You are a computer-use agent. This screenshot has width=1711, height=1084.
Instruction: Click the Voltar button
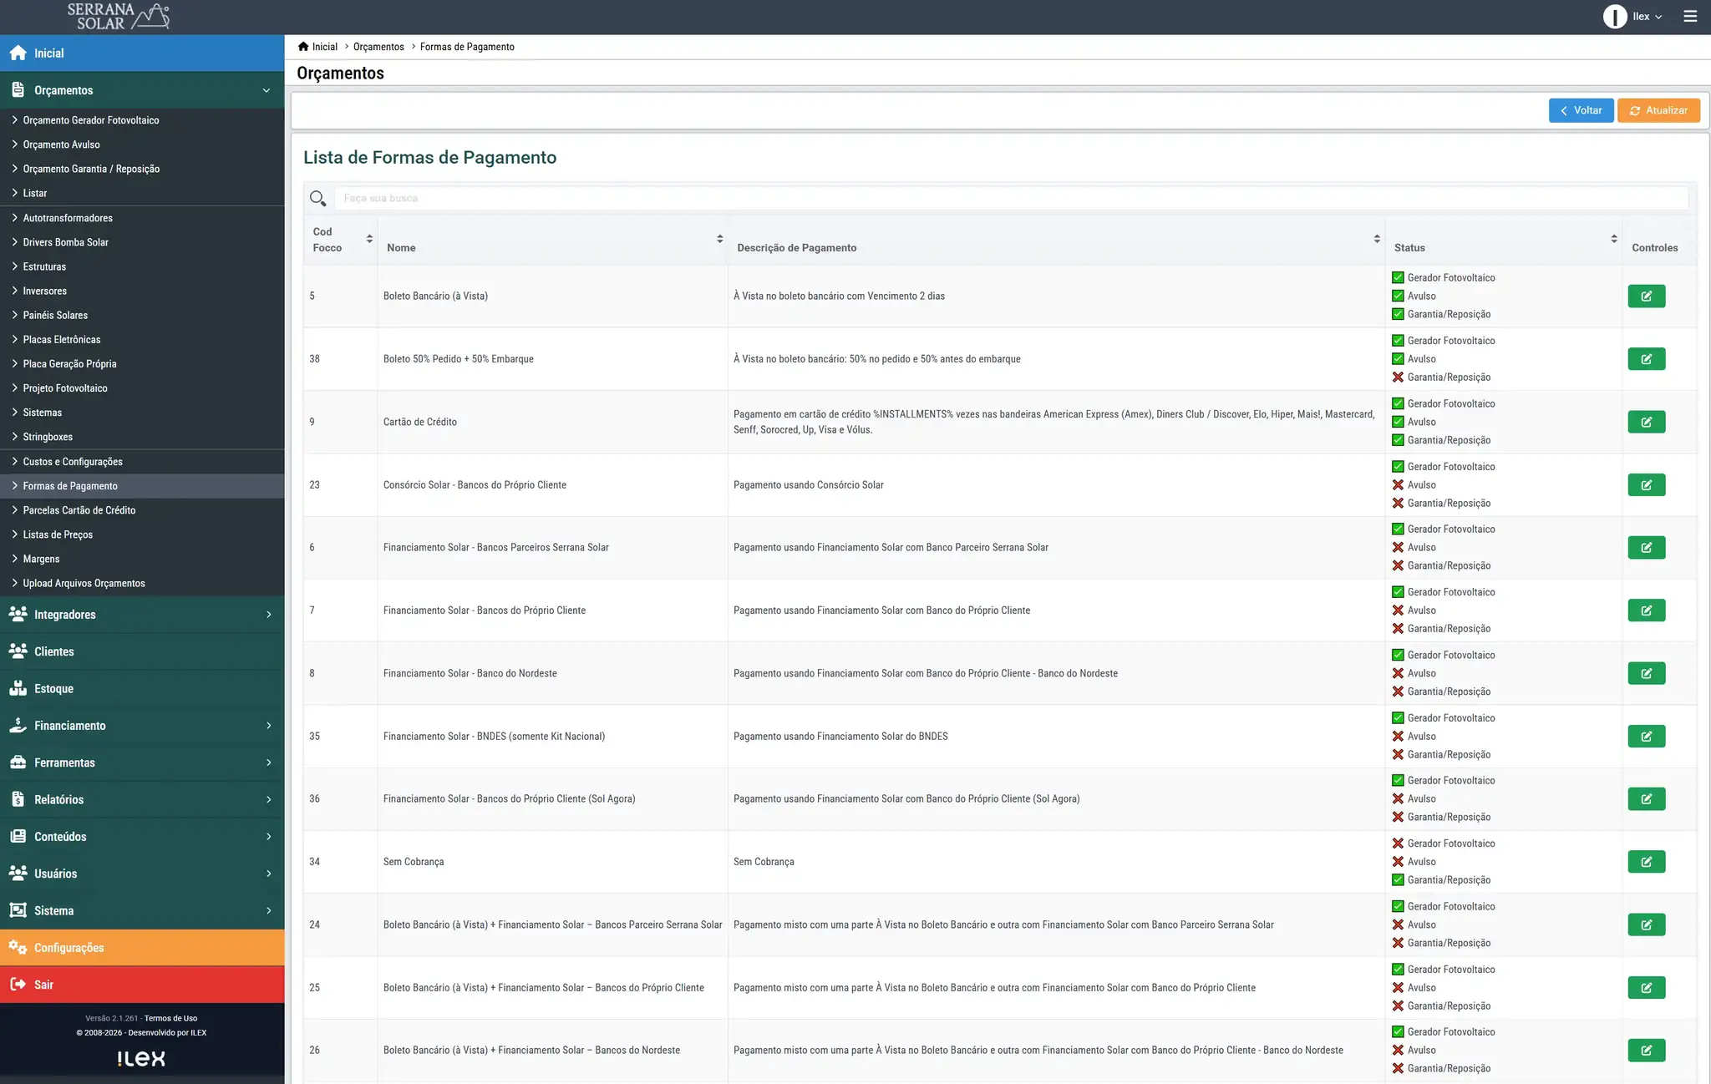[x=1581, y=110]
